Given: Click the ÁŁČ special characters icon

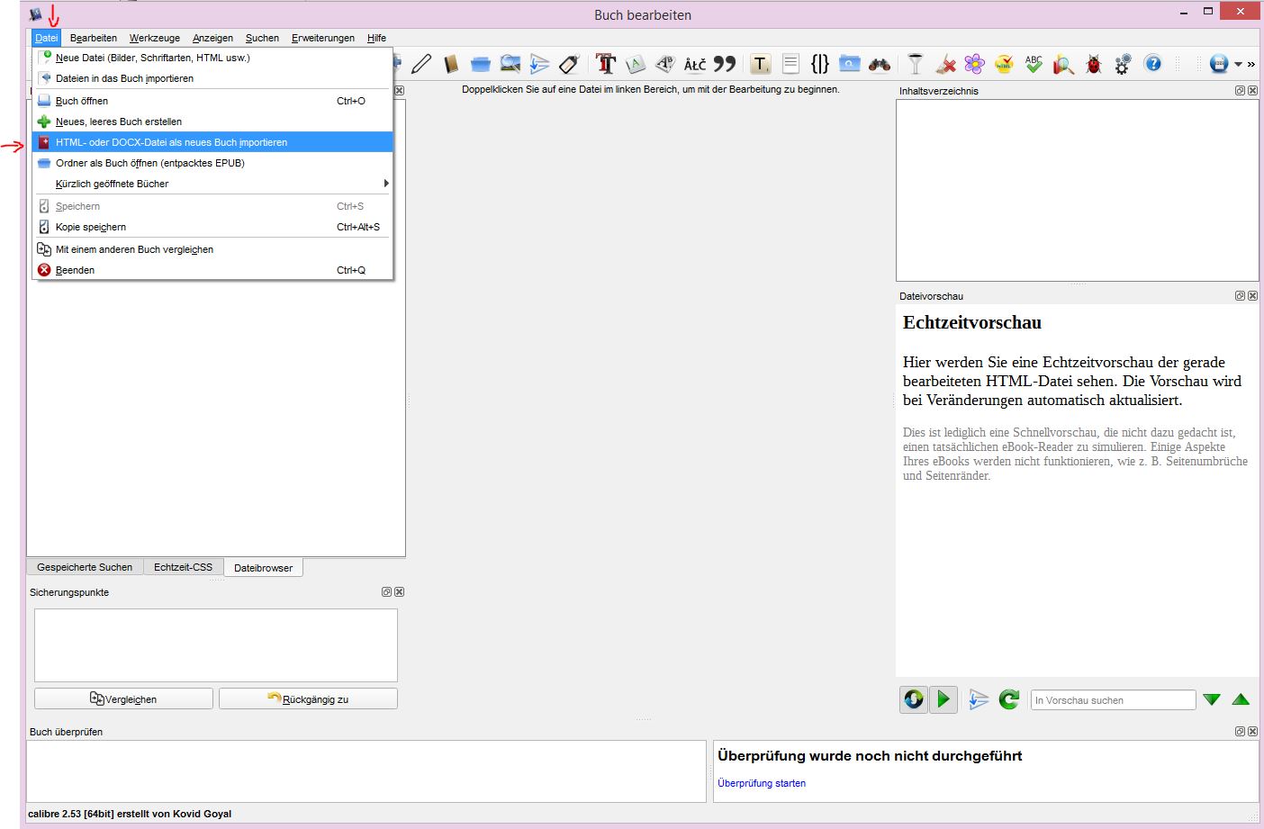Looking at the screenshot, I should pos(695,64).
